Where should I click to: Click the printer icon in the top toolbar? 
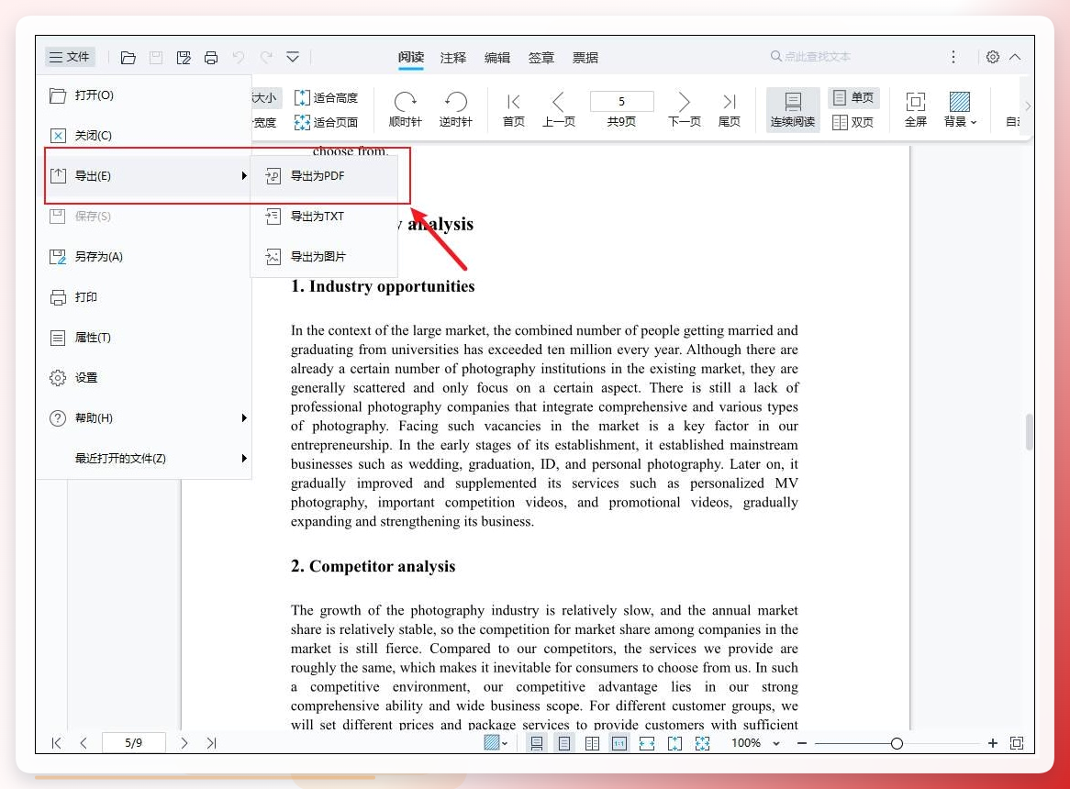click(x=211, y=57)
